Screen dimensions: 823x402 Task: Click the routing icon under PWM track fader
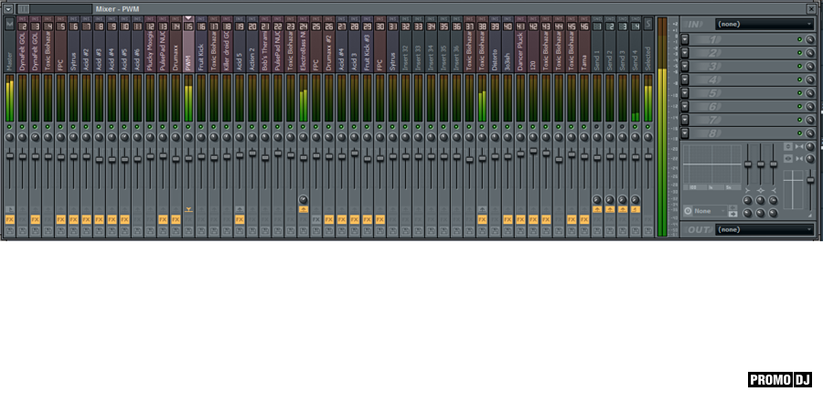point(188,209)
